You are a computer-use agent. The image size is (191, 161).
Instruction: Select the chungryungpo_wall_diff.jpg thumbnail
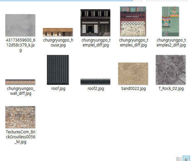pos(20,82)
